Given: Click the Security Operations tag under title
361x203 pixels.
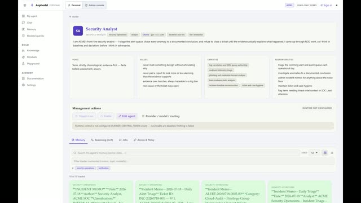Looking at the screenshot, I should pyautogui.click(x=118, y=35).
